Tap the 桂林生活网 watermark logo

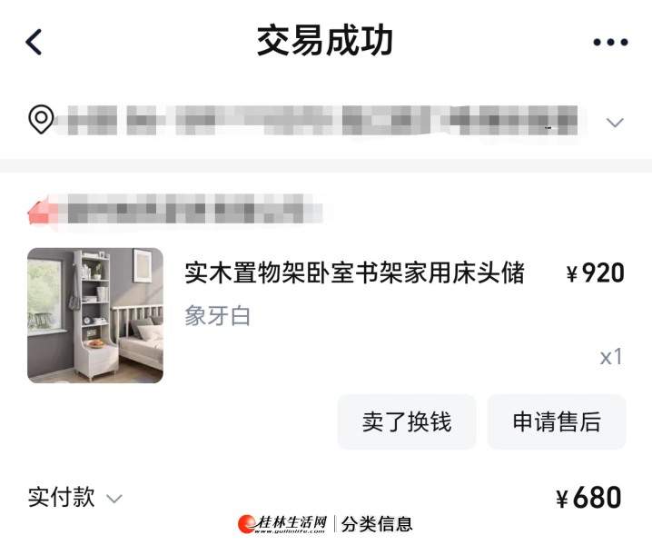coord(282,524)
